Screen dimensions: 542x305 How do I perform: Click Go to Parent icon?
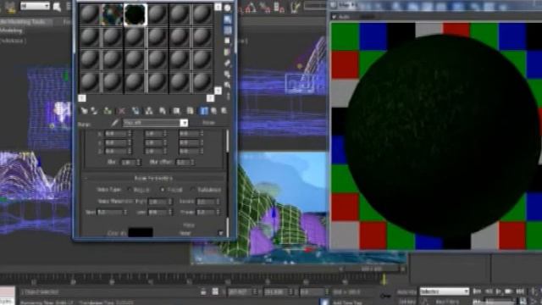(214, 111)
